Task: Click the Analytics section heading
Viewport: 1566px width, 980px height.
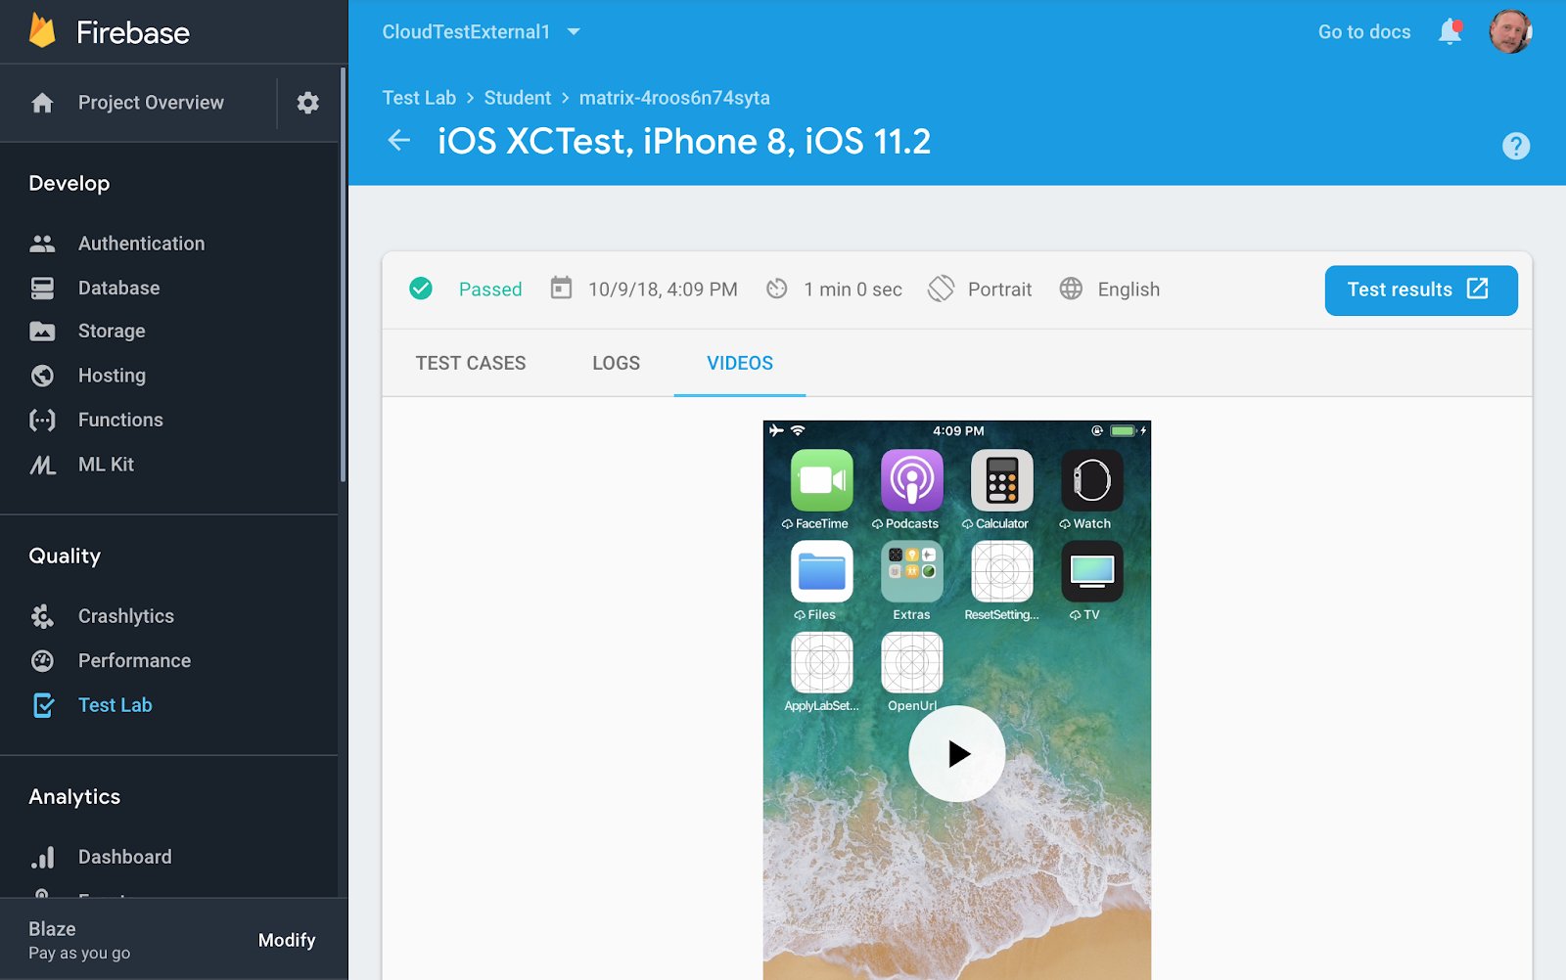Action: 74,796
